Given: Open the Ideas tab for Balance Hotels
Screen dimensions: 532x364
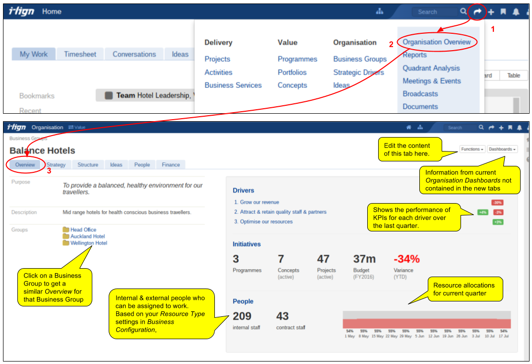Looking at the screenshot, I should tap(116, 165).
